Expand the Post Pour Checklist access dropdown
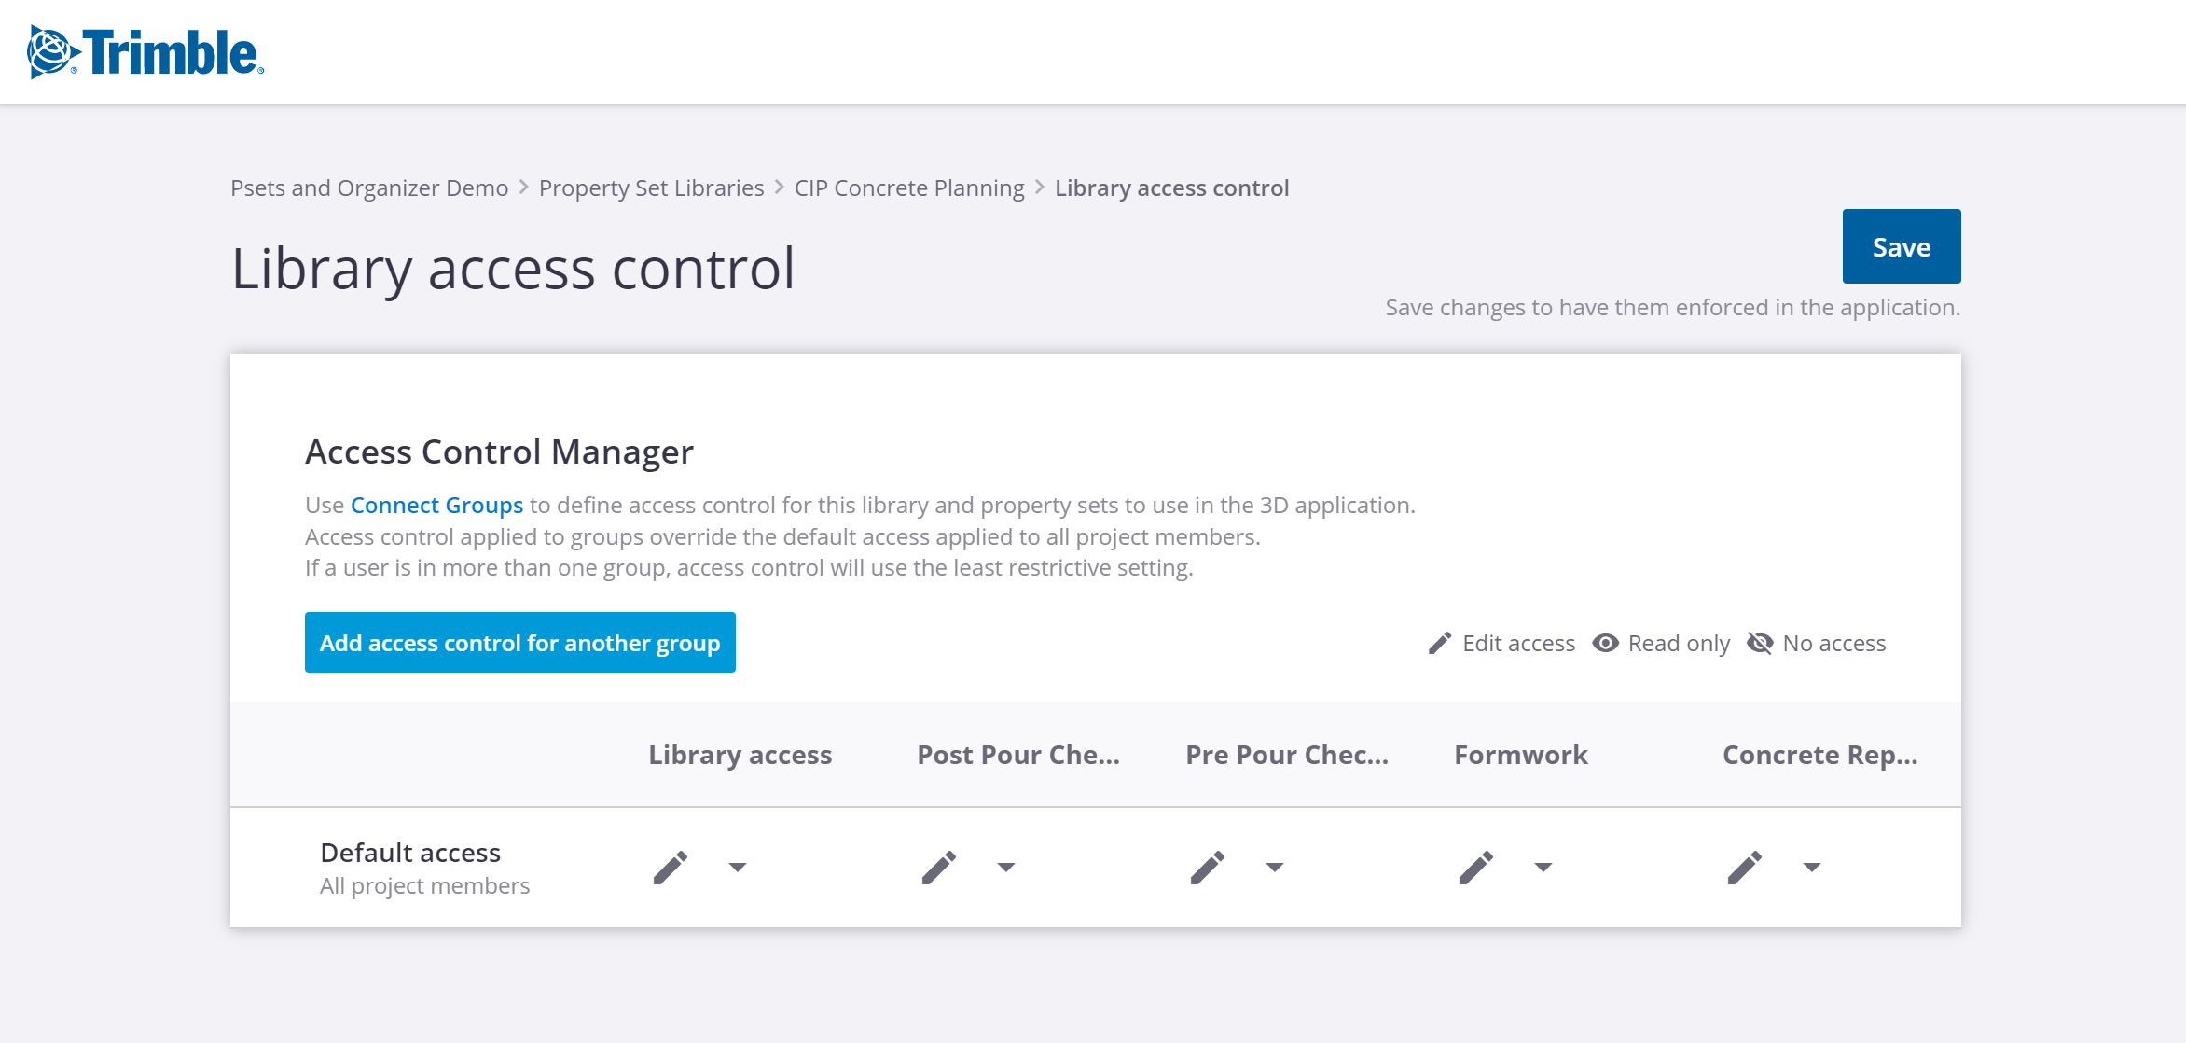Viewport: 2186px width, 1043px height. tap(1006, 868)
